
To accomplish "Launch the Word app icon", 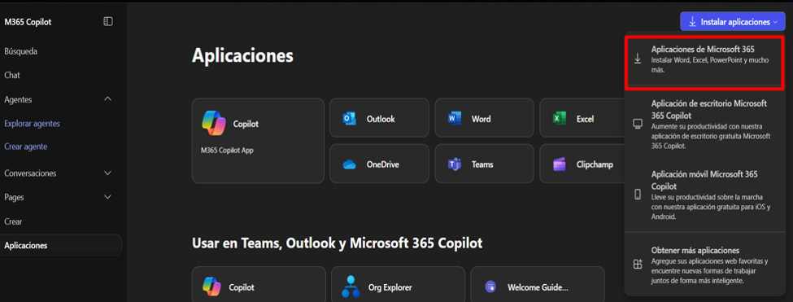I will click(x=455, y=119).
